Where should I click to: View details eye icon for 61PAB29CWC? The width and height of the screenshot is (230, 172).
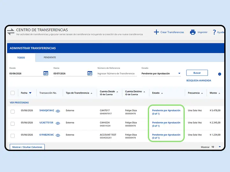58,135
